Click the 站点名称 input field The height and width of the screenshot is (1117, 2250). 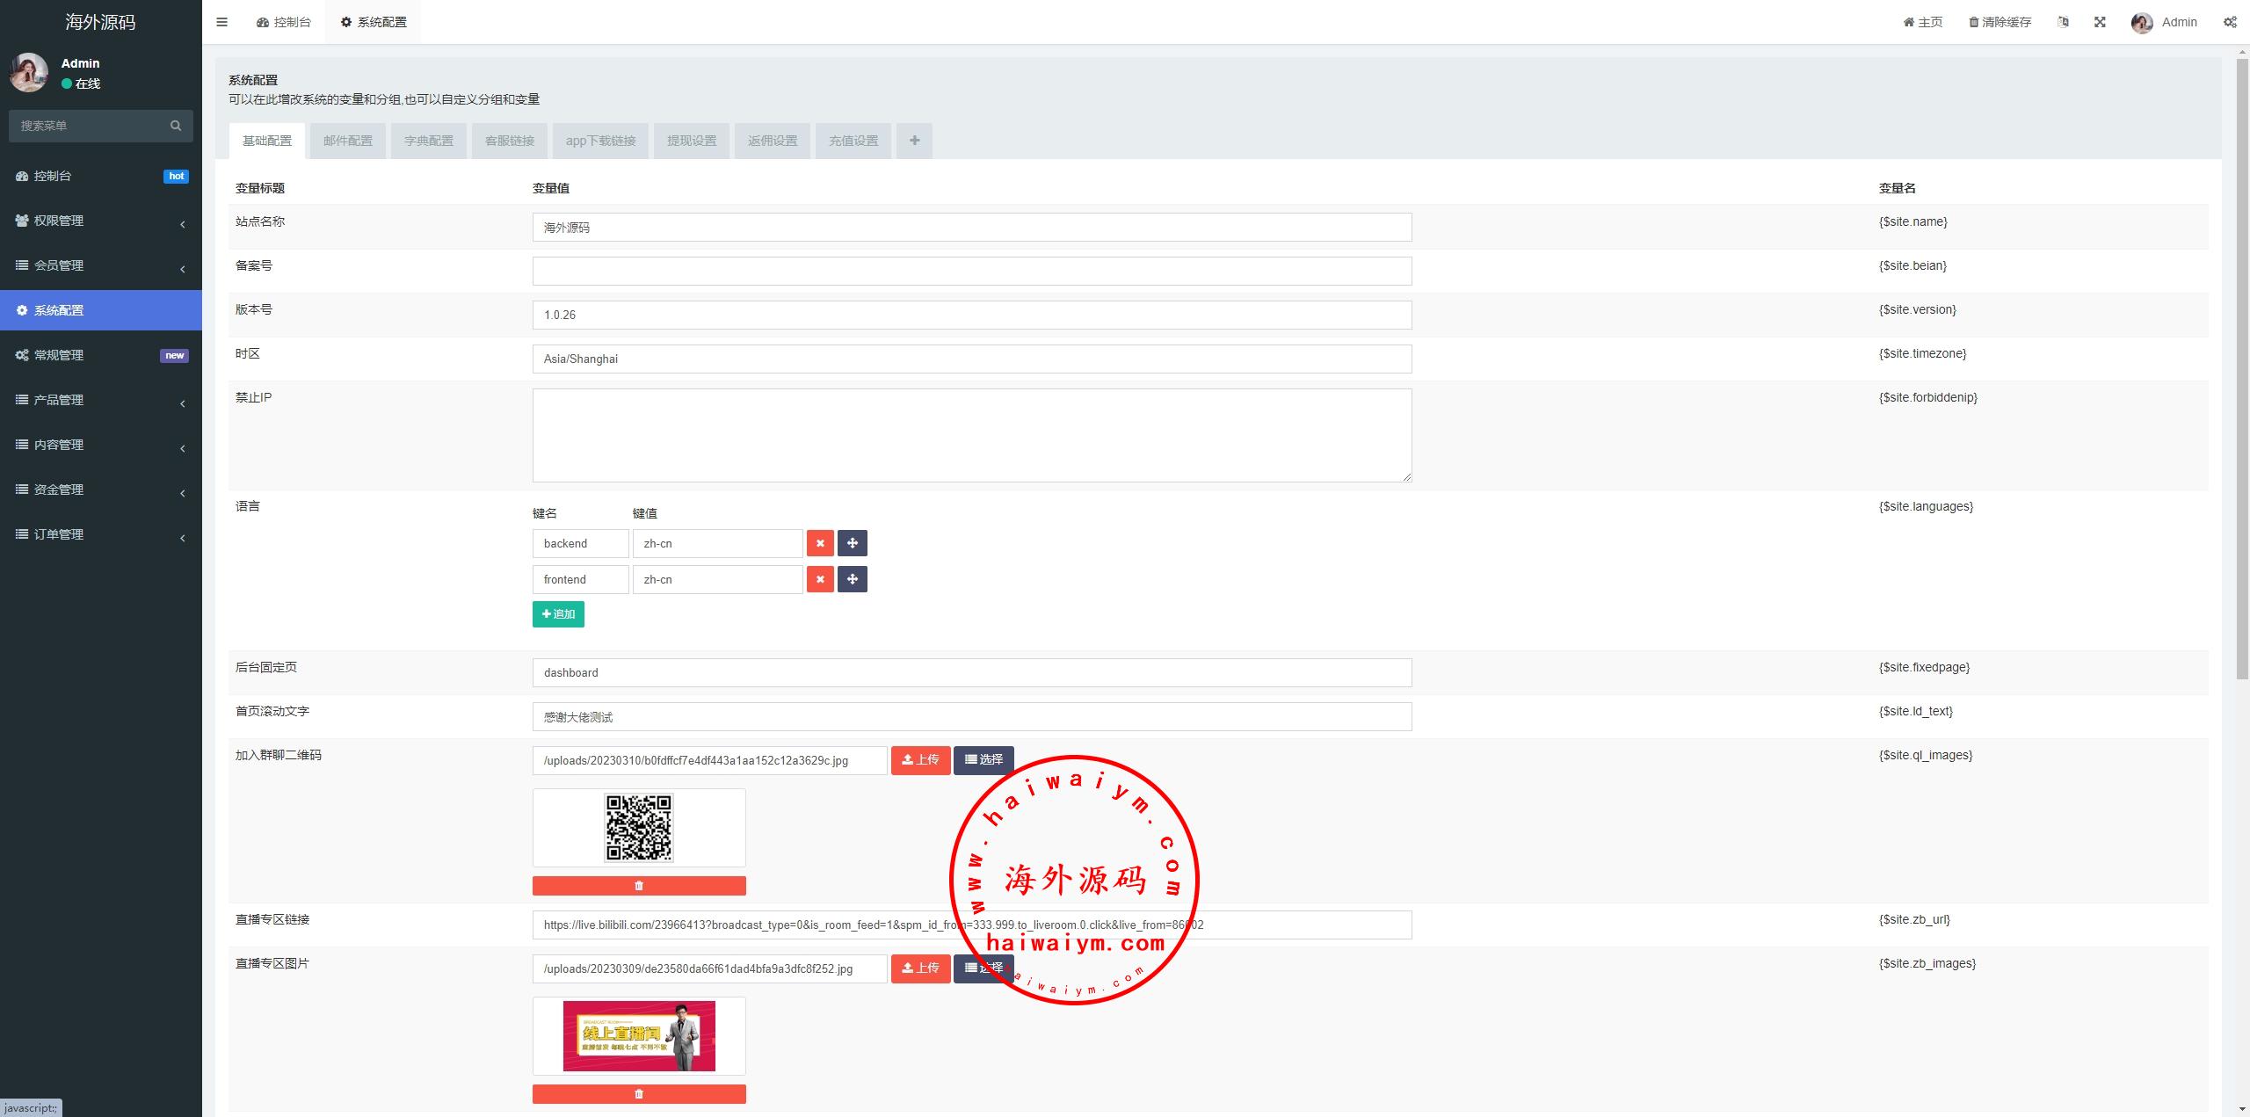971,228
